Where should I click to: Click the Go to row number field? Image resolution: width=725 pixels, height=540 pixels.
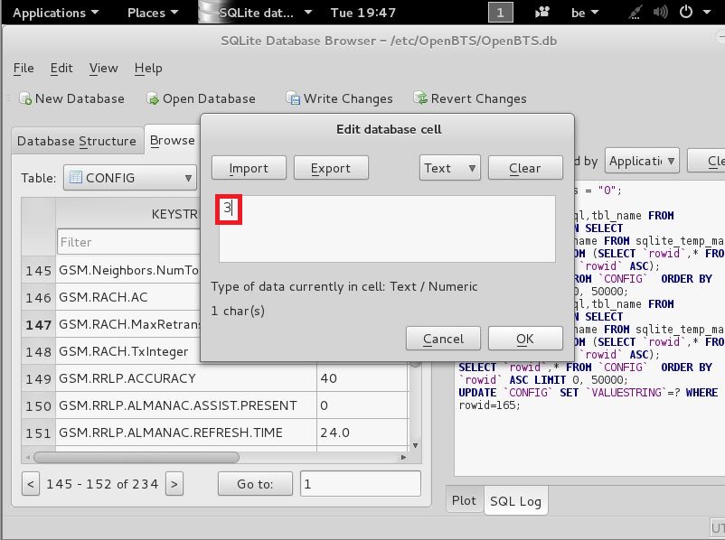[x=361, y=484]
